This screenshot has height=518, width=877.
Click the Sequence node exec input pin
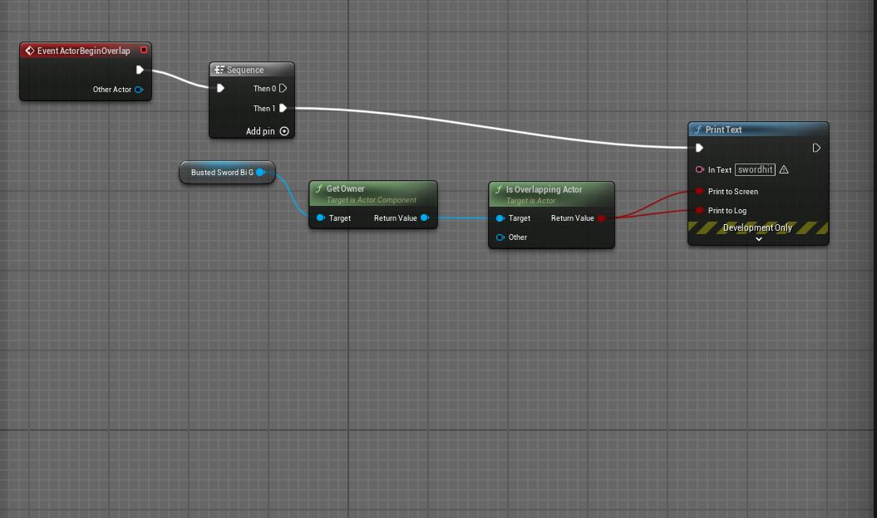[x=220, y=88]
